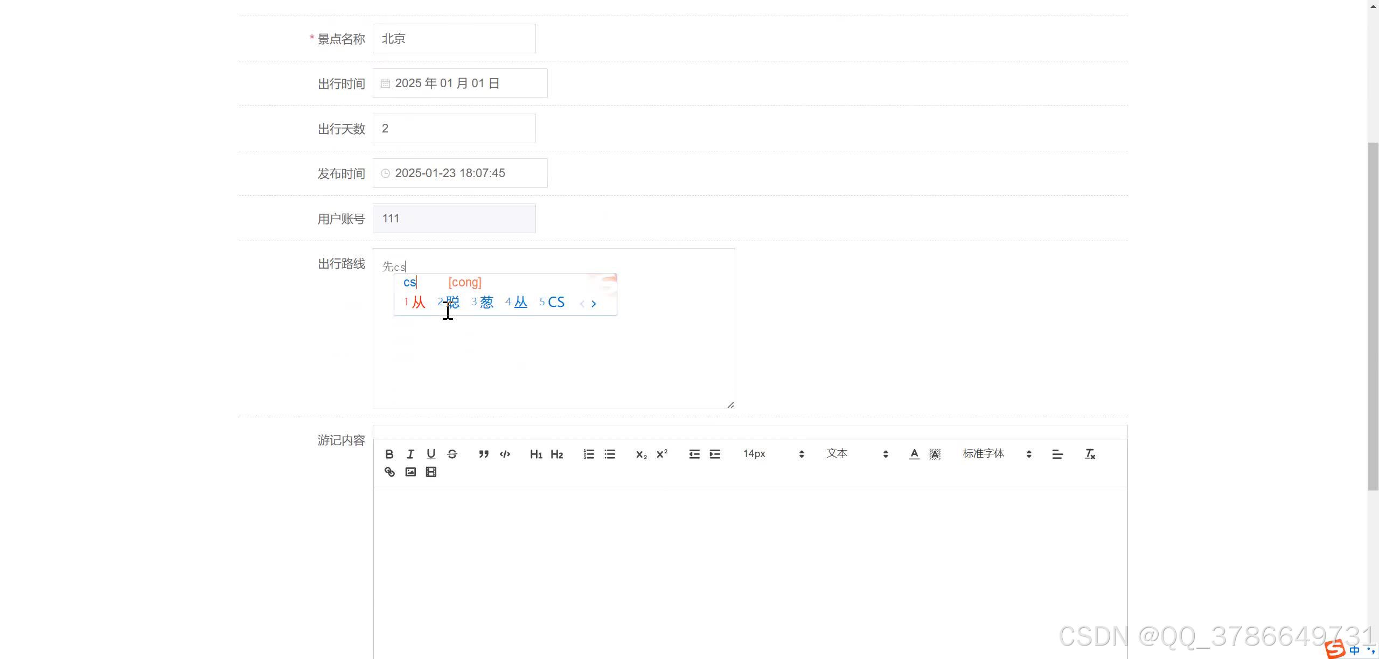Image resolution: width=1379 pixels, height=659 pixels.
Task: Insert a video into the editor
Action: (431, 472)
